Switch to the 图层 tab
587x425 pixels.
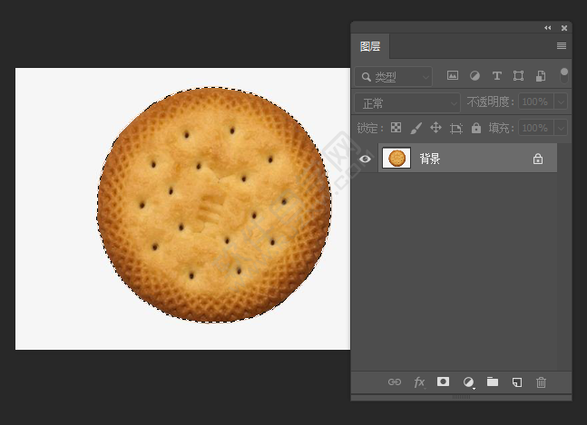coord(370,46)
